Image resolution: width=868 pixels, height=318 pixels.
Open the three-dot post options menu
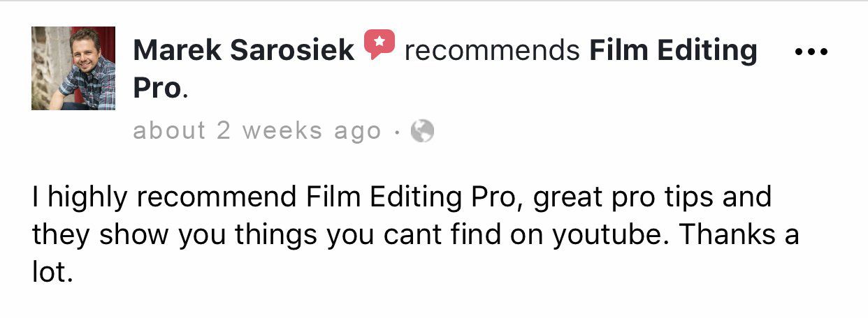tap(811, 51)
